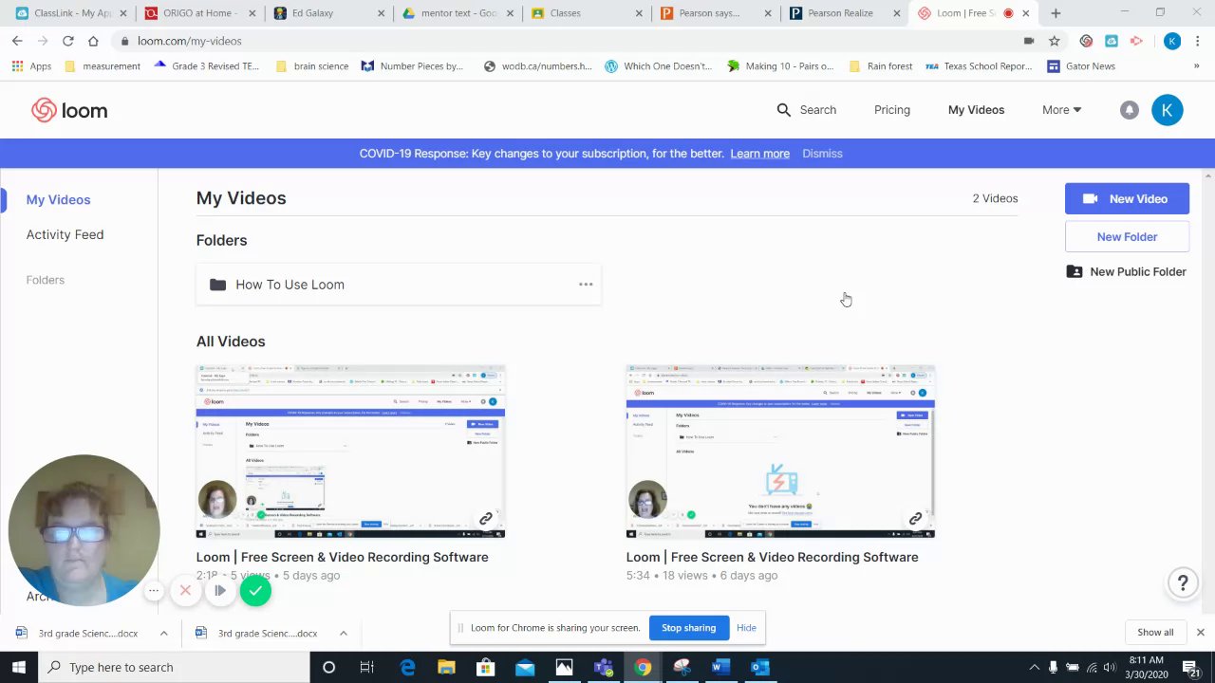Click the Windows search box
This screenshot has width=1215, height=683.
[x=174, y=667]
